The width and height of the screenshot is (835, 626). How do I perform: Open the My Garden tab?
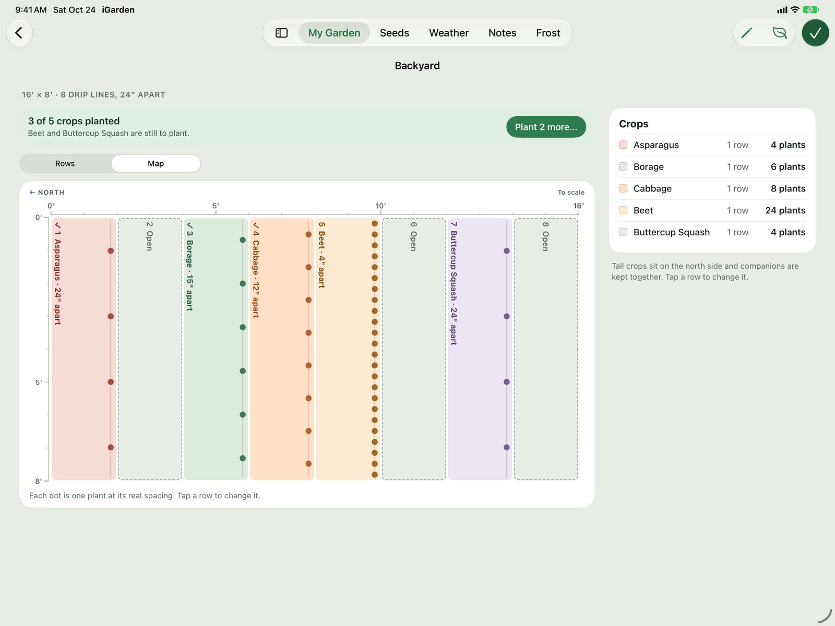click(334, 33)
